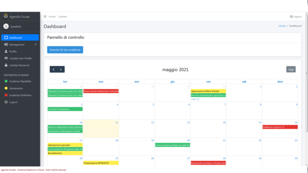
Task: Open the 'Scadenze al giorno 17' event
Action: pos(280,127)
